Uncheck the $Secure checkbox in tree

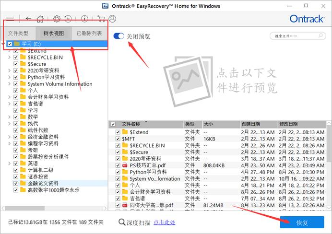point(16,64)
